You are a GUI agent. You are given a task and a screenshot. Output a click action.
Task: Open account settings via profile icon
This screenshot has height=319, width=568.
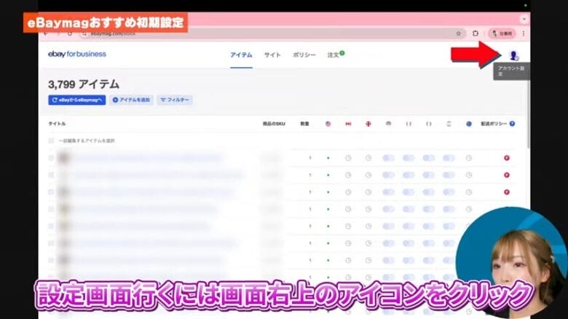(513, 55)
